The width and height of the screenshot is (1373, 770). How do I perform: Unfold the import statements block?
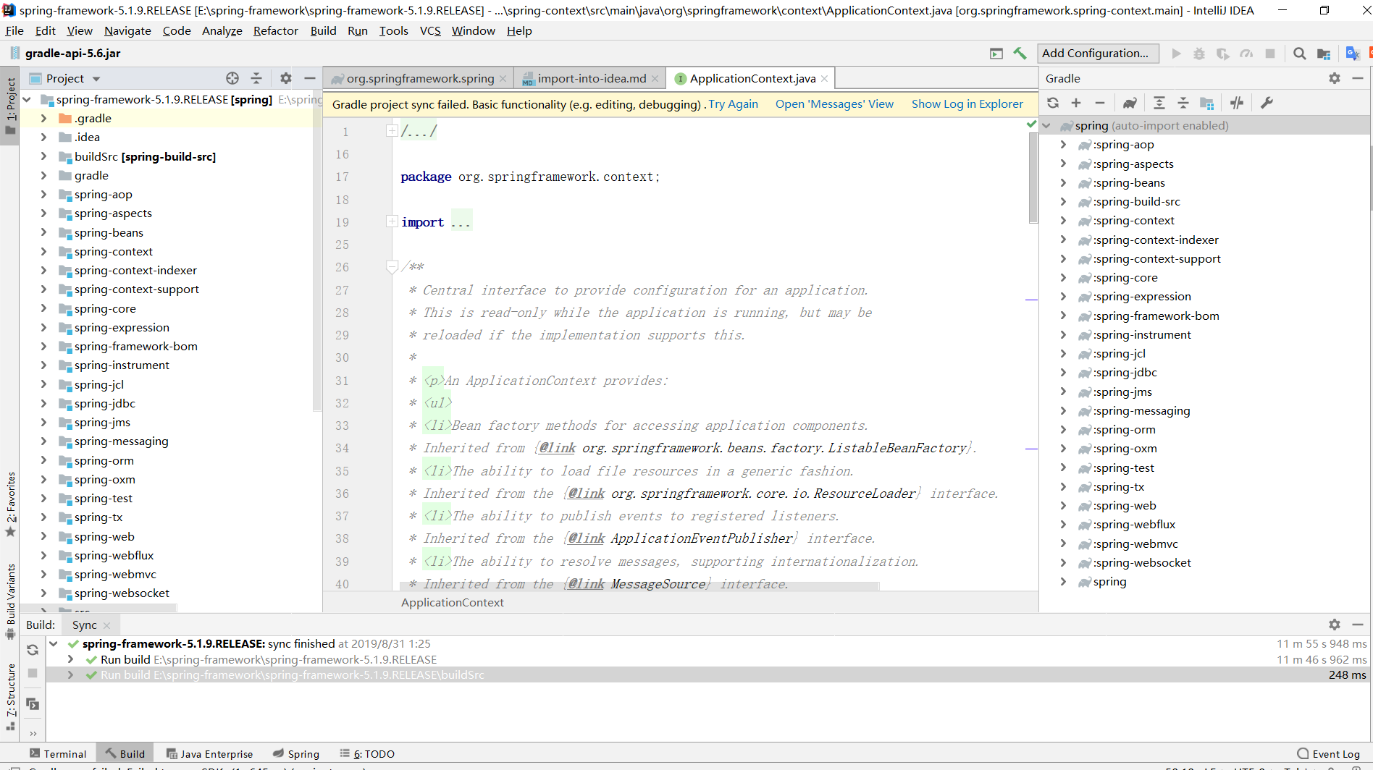[x=392, y=221]
